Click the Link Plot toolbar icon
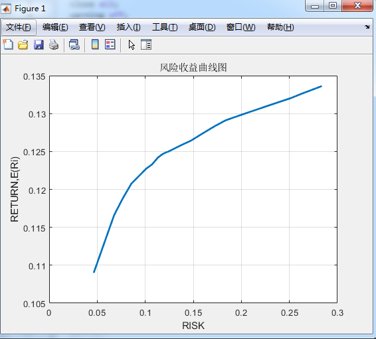 click(74, 44)
